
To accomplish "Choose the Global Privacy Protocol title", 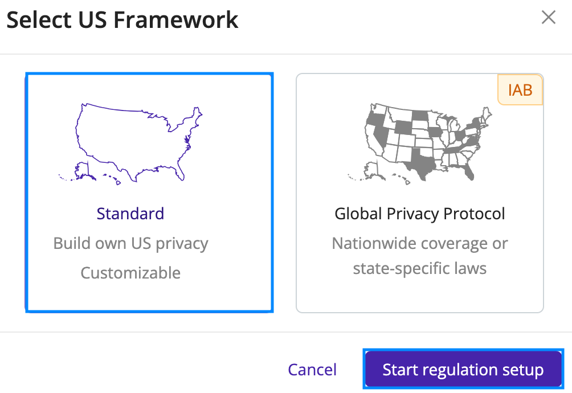I will (419, 214).
